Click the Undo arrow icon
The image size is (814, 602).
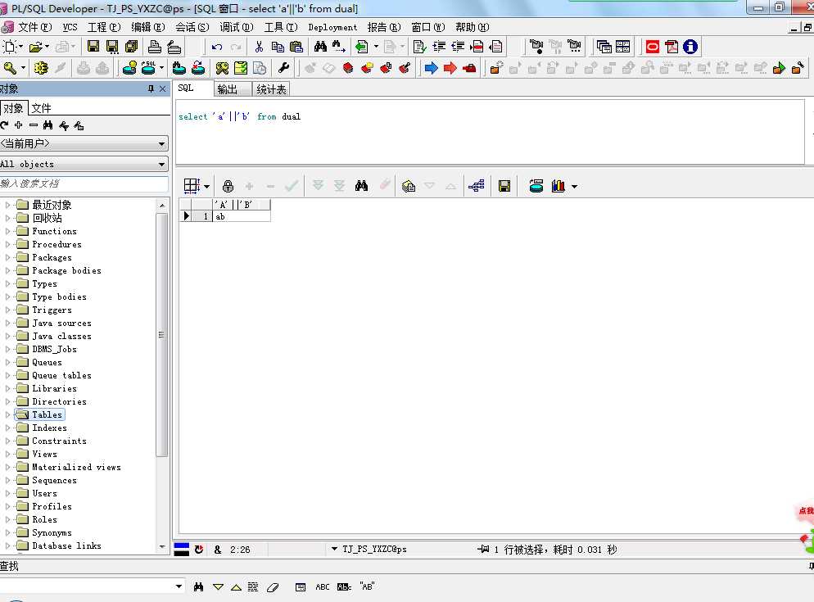217,47
